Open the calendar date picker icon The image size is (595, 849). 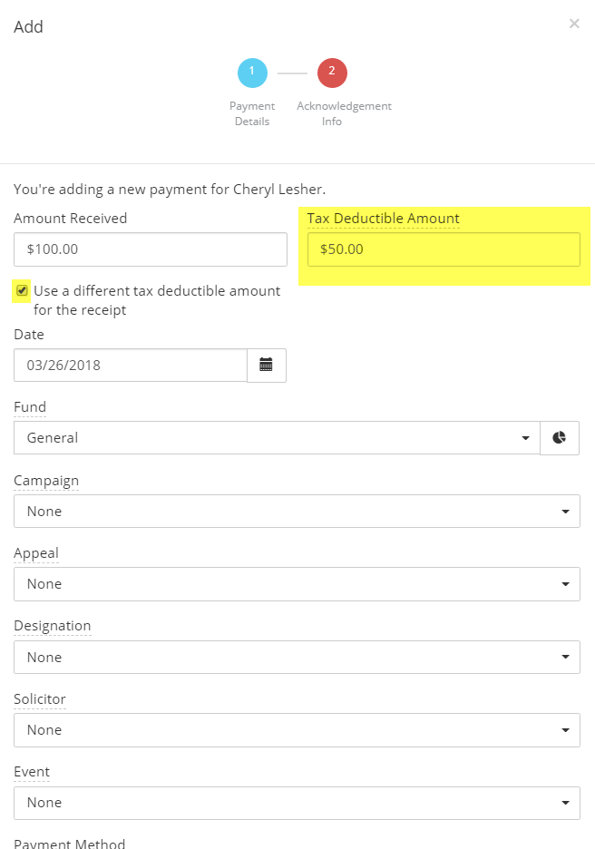point(267,366)
